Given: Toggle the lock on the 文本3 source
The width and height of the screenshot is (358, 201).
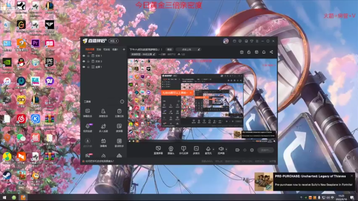Looking at the screenshot, I should pos(88,61).
